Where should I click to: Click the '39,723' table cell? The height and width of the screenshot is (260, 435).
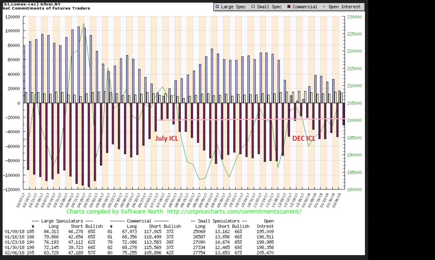(x=76, y=247)
